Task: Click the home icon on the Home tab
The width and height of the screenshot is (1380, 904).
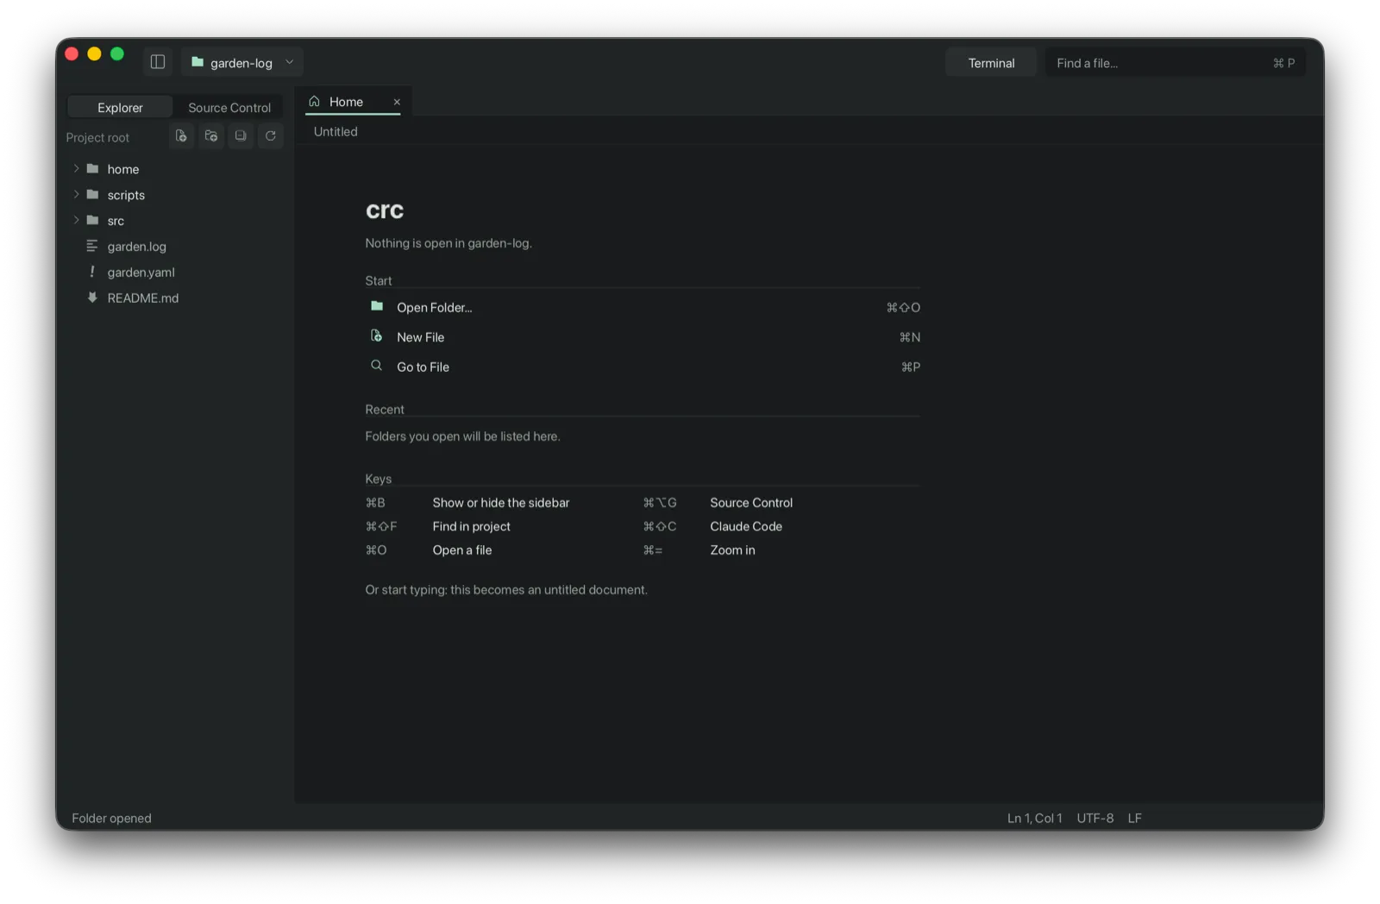Action: pyautogui.click(x=315, y=102)
